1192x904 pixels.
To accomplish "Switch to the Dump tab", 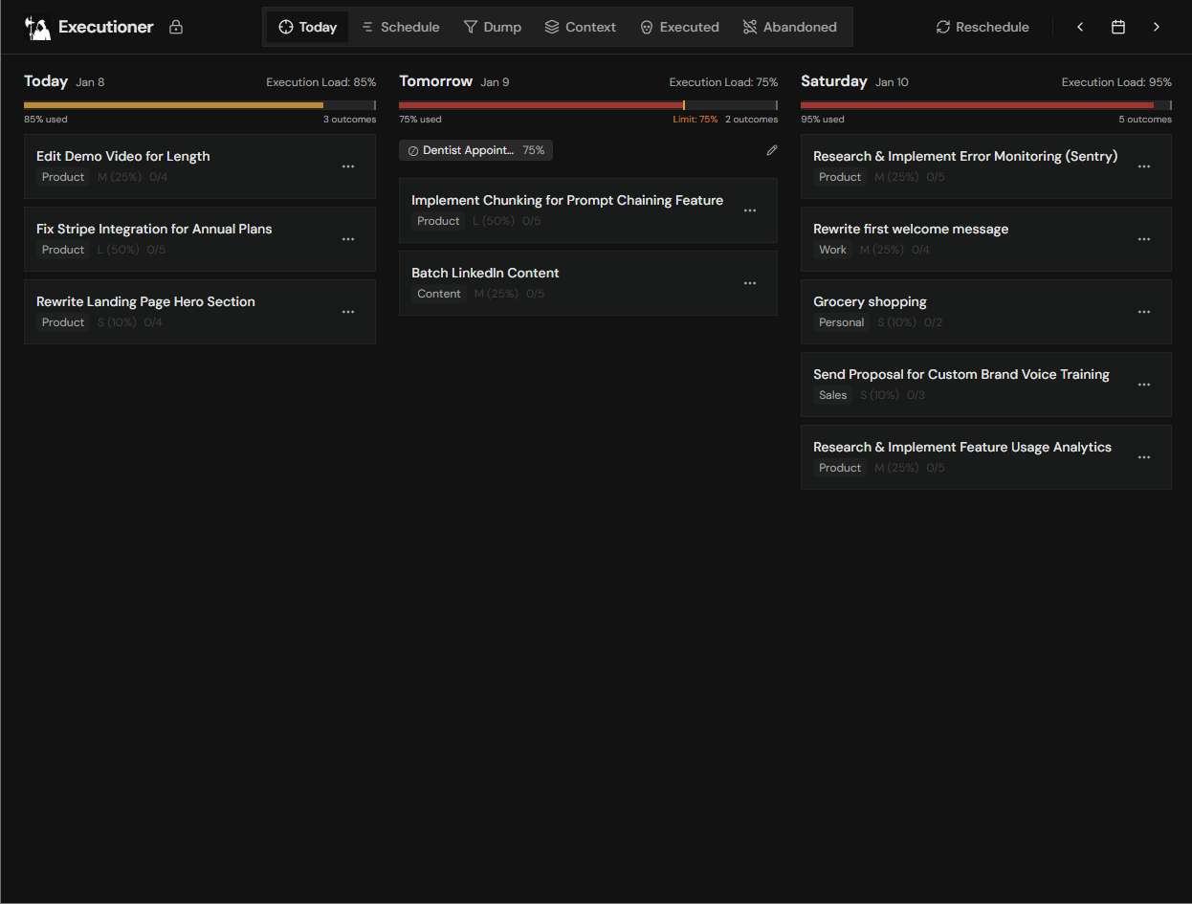I will [x=492, y=27].
